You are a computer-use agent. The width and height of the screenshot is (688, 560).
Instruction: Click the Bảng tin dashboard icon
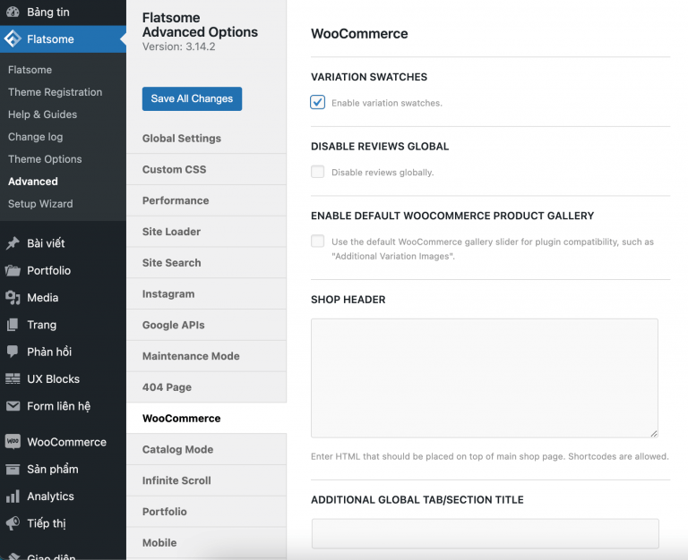tap(13, 12)
